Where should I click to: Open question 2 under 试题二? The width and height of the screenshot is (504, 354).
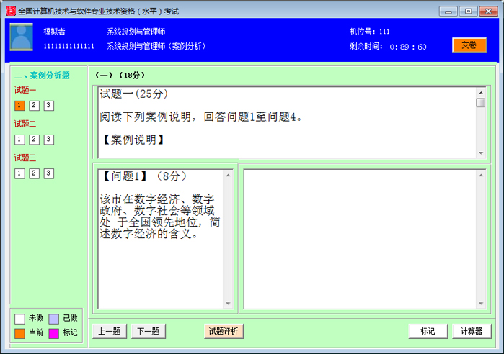tap(34, 140)
